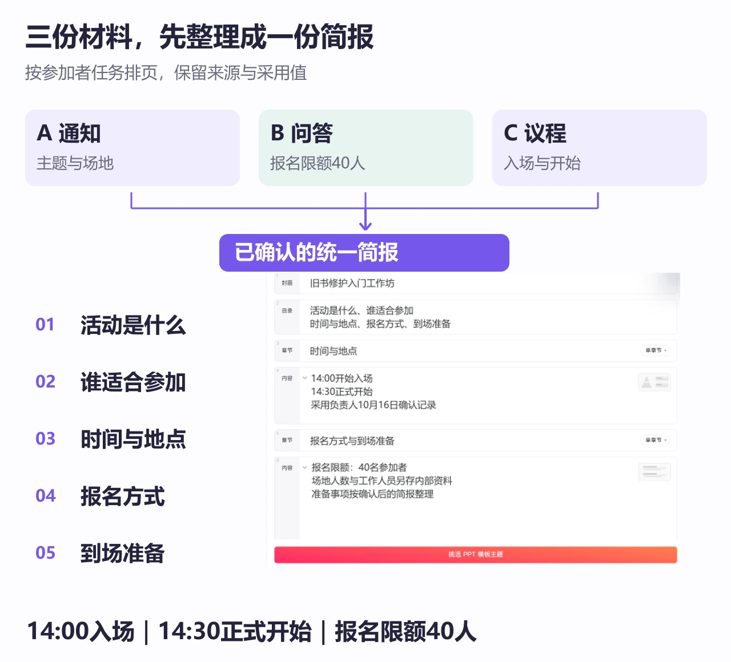Select pyramid layout thumbnail in 14:00开始入场 row
The image size is (731, 662).
click(x=654, y=382)
